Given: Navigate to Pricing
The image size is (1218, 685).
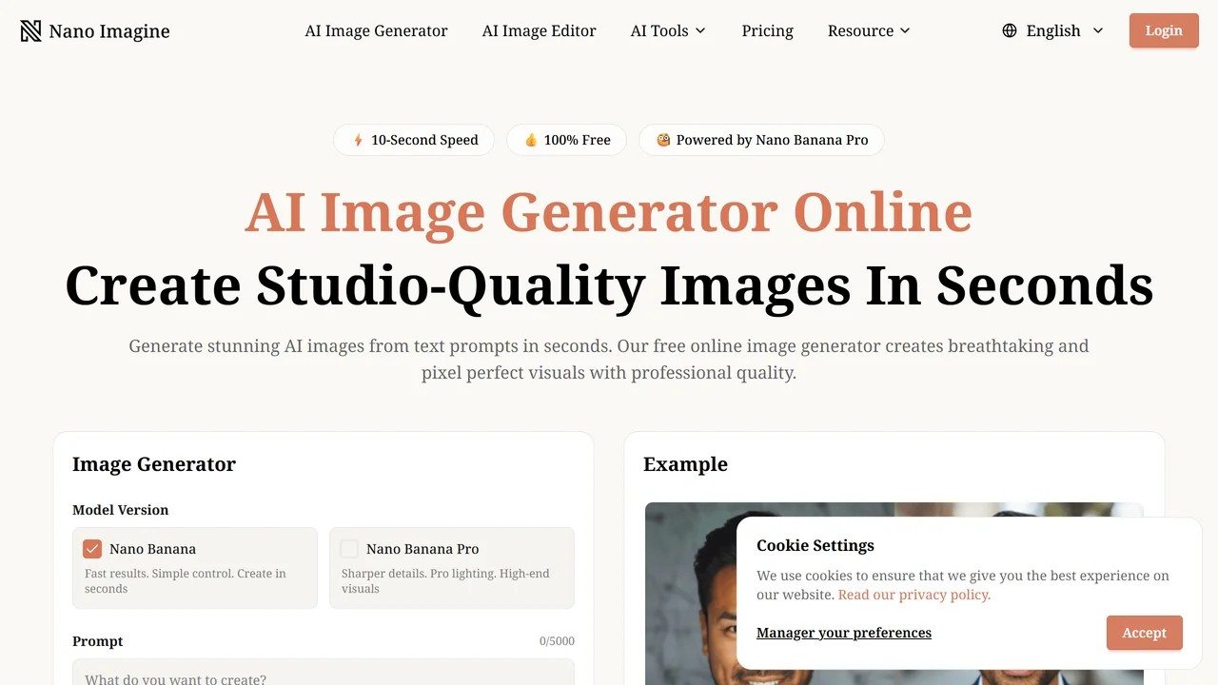Looking at the screenshot, I should (x=768, y=30).
